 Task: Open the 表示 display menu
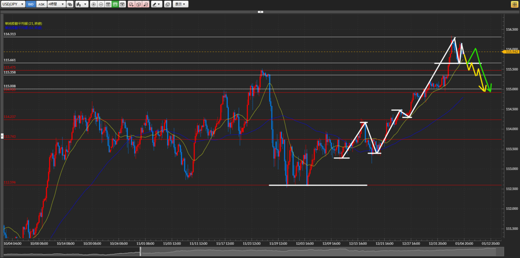[x=180, y=4]
